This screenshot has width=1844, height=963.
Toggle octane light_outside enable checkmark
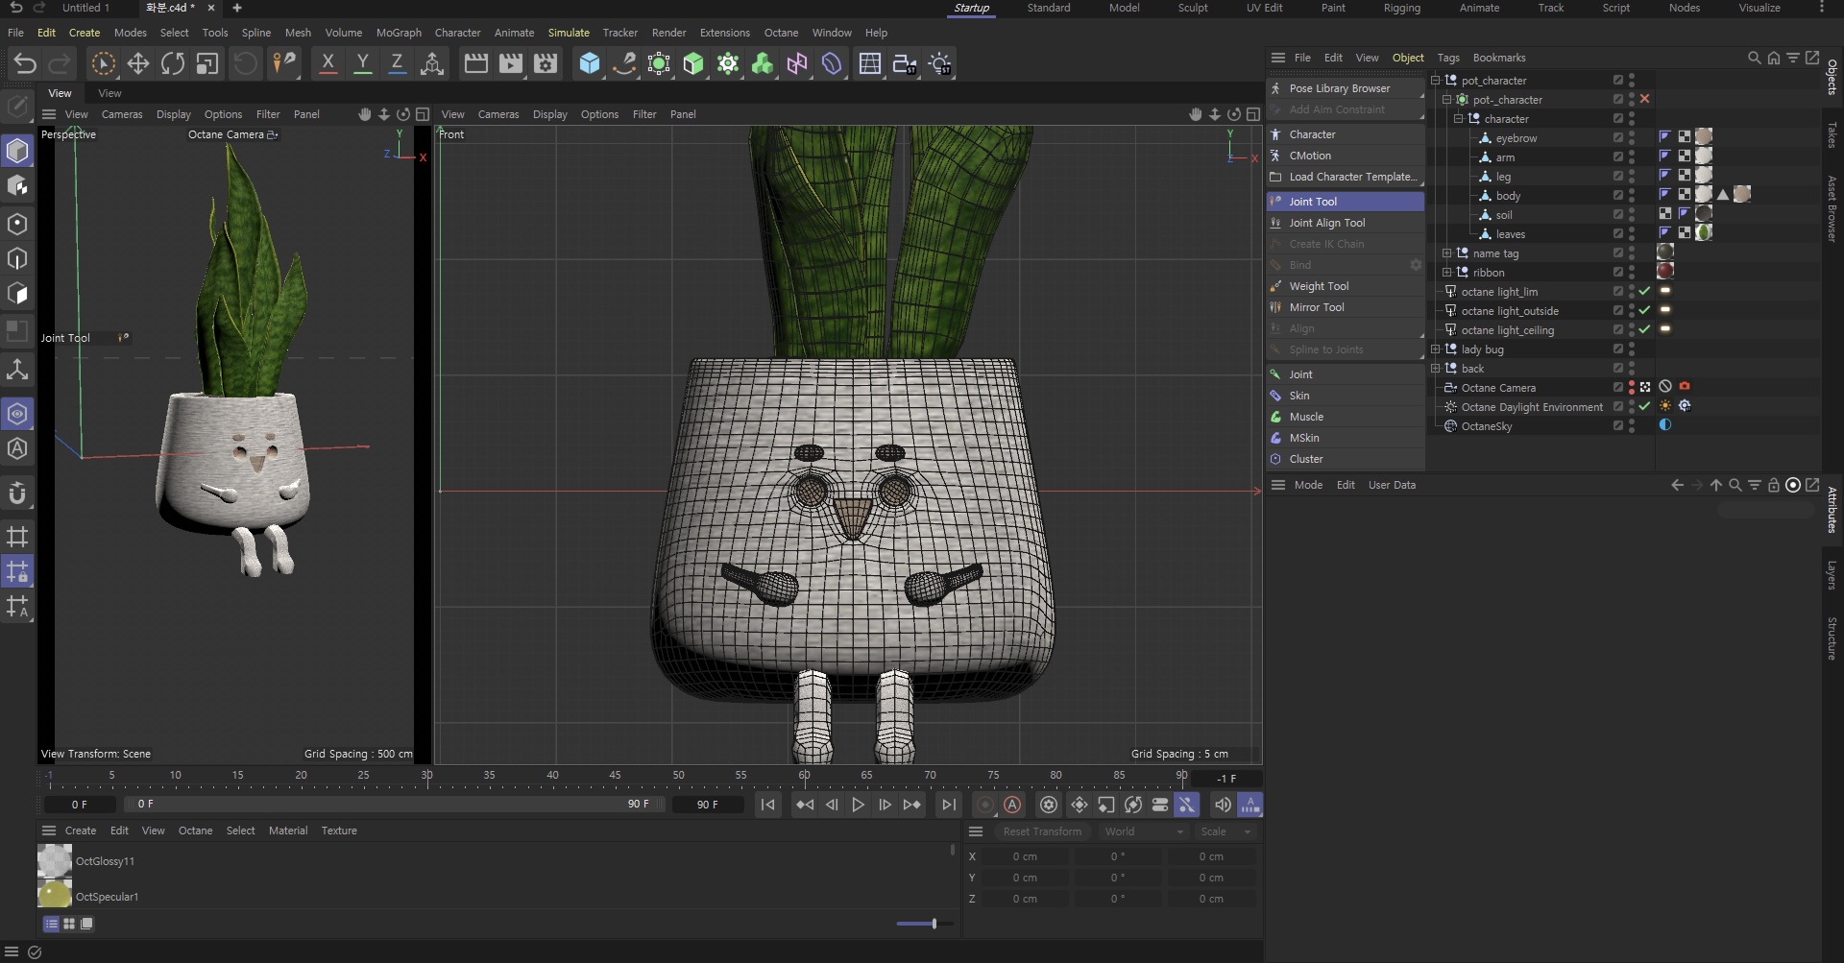(x=1645, y=310)
